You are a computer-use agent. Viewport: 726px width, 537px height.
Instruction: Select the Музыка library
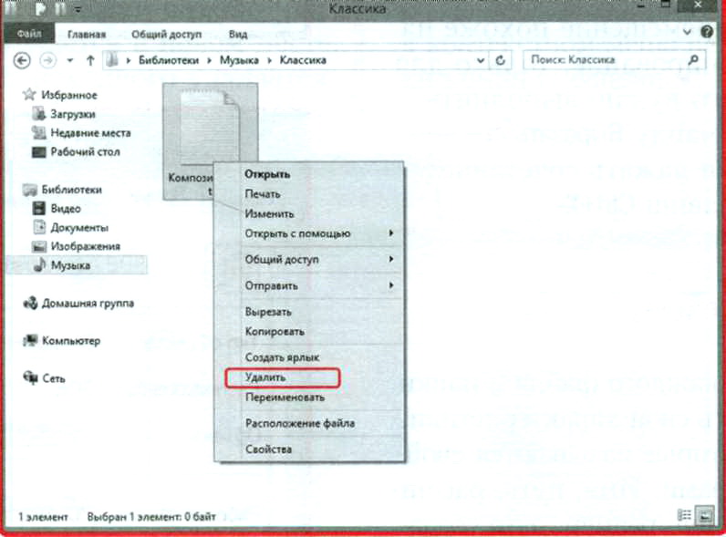69,265
